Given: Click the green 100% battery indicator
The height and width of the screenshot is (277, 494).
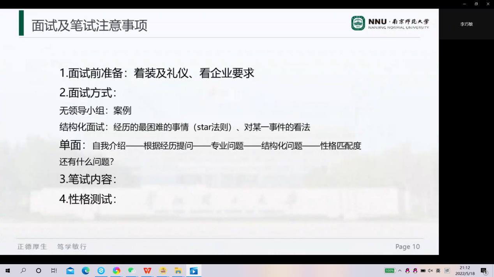Looking at the screenshot, I should pos(390,271).
